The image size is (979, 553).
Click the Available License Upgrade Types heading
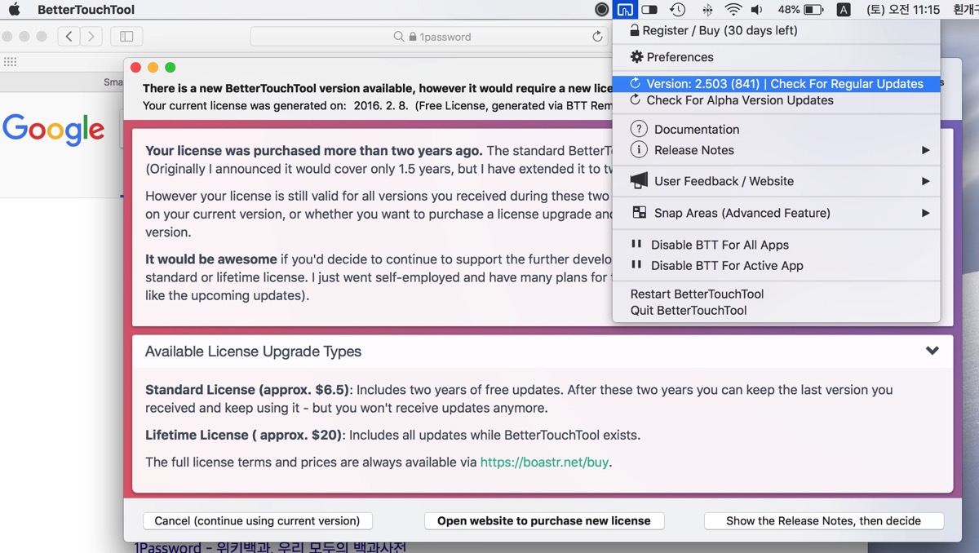[x=253, y=352]
